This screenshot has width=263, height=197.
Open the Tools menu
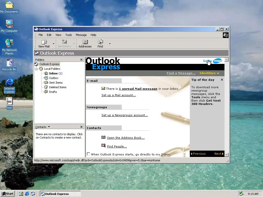coord(68,35)
